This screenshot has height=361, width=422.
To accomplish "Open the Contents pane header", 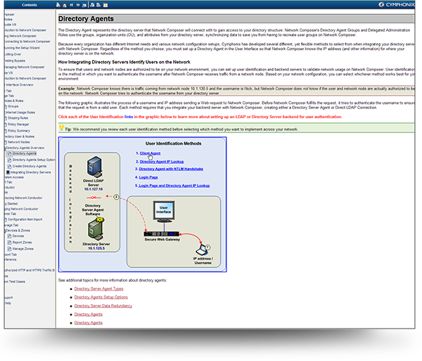I will click(30, 5).
